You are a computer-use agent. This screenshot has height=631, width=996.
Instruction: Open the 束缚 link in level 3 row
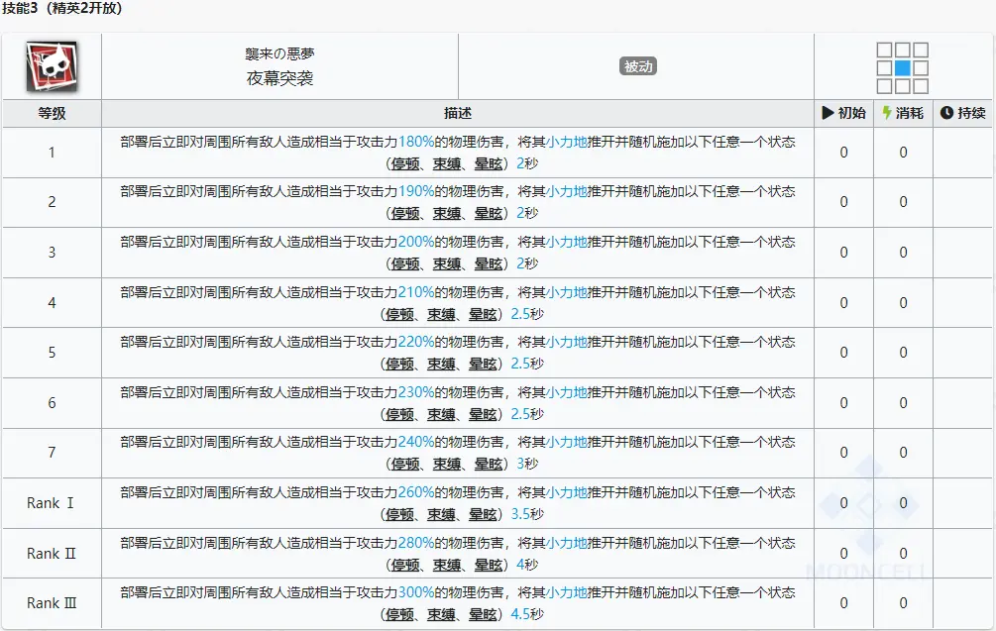point(447,263)
